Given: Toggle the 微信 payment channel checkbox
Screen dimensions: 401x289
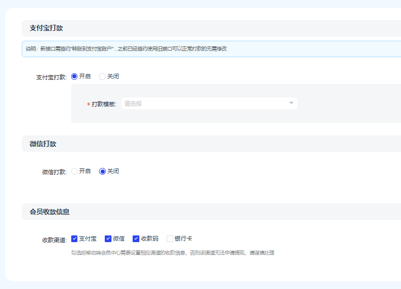Looking at the screenshot, I should [x=108, y=239].
